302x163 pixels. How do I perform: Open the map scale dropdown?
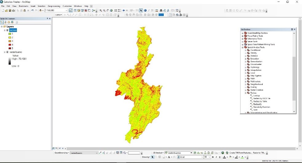66,10
